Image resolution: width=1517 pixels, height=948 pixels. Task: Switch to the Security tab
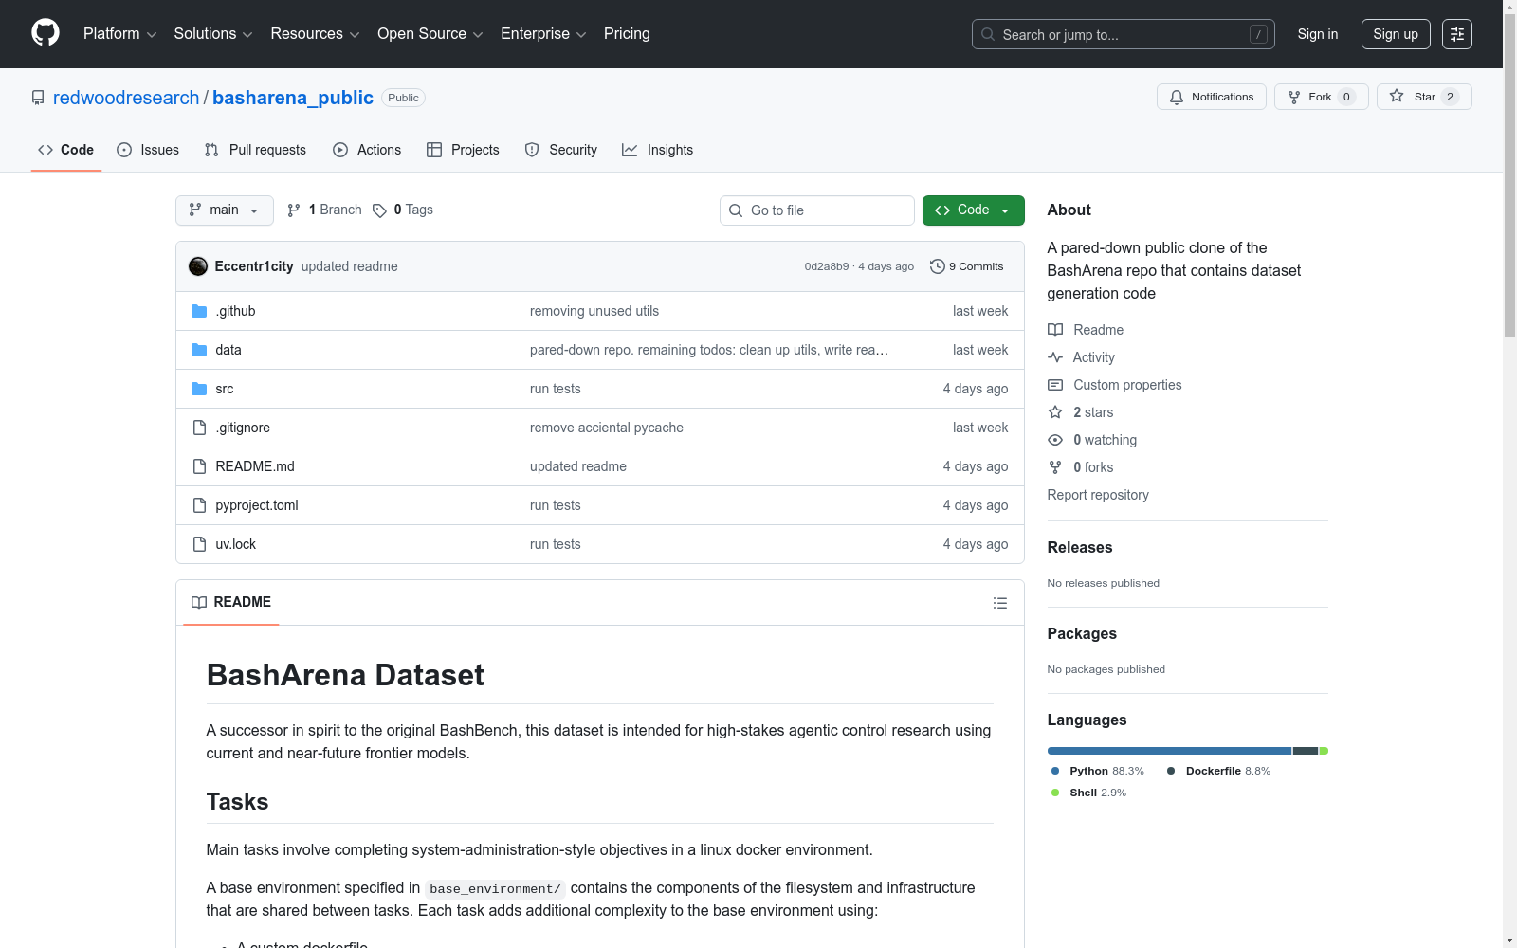click(x=561, y=150)
